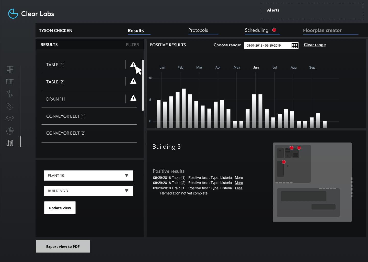Click the Feb month label on chart
Image resolution: width=368 pixels, height=262 pixels.
[x=180, y=68]
